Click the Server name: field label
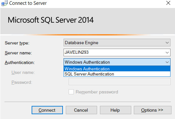The image size is (175, 119). coord(18,53)
